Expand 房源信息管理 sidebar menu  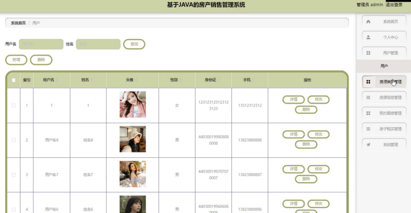(384, 98)
